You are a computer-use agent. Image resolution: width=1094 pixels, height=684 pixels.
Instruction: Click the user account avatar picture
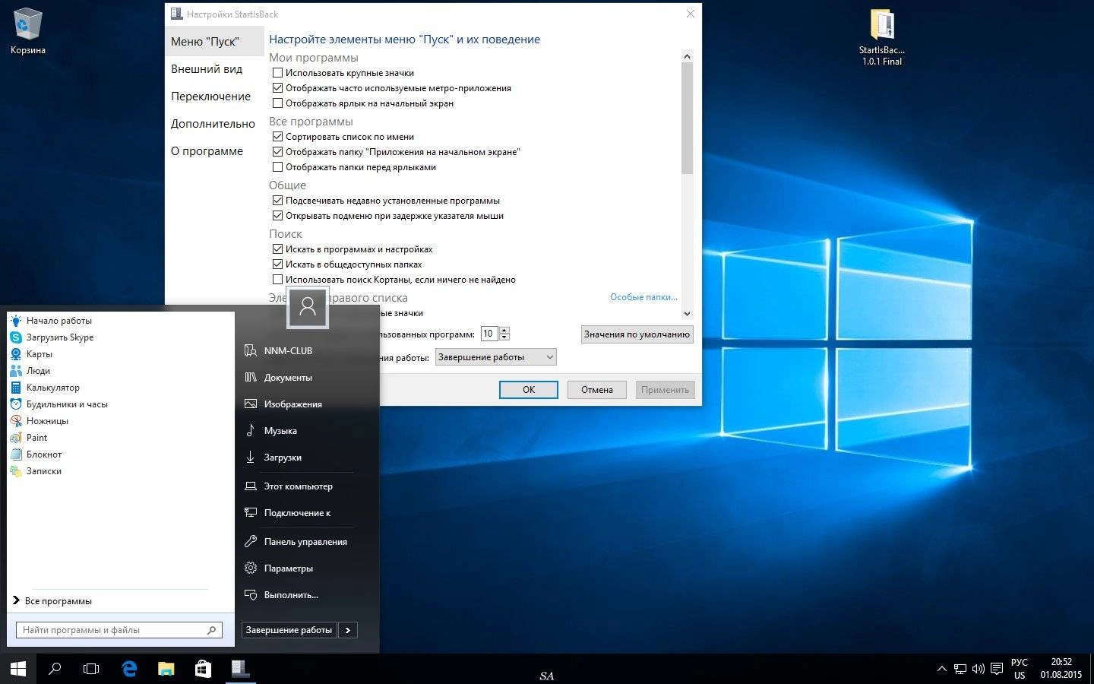click(308, 307)
